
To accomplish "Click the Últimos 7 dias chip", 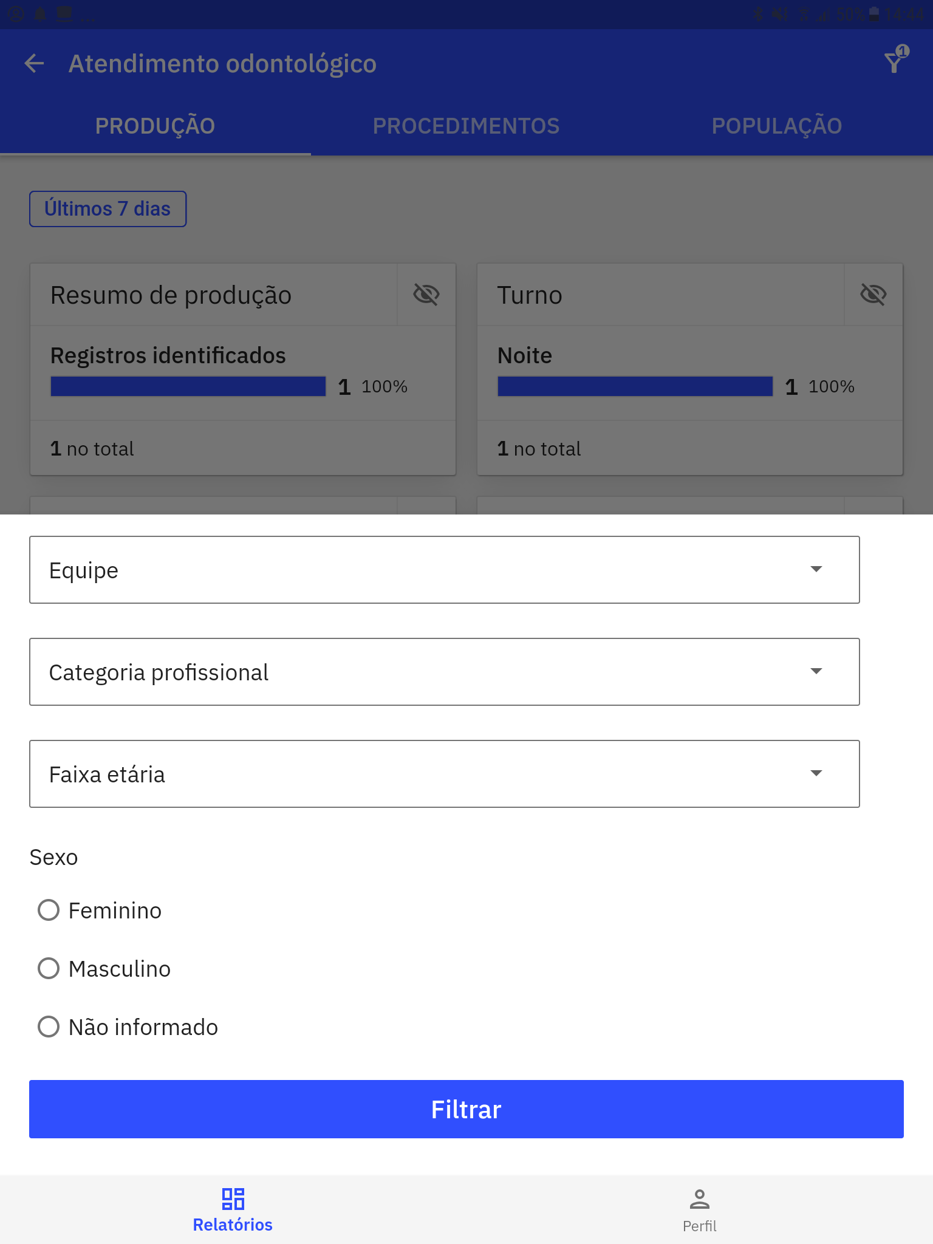I will 108,209.
